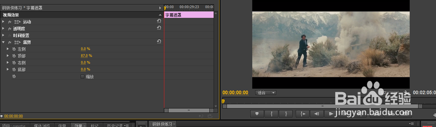
Task: Open the program monitor wrench settings
Action: tap(405, 93)
